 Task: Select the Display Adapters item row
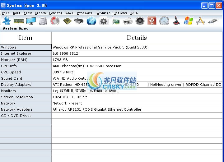tap(26, 85)
